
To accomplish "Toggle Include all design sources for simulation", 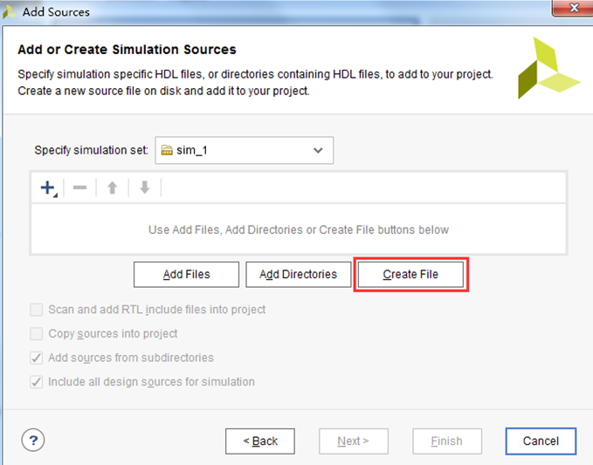I will [x=37, y=382].
